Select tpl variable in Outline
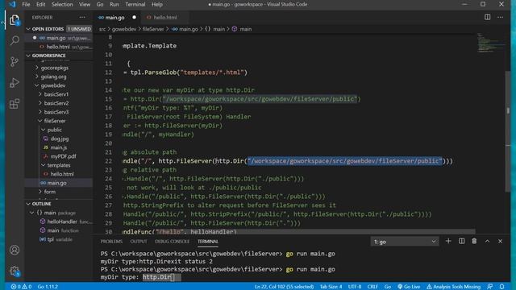Image resolution: width=516 pixels, height=290 pixels. (50, 239)
